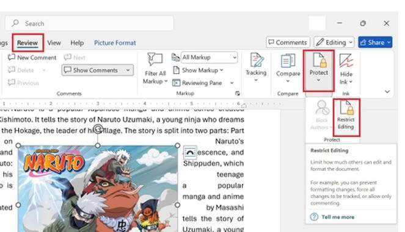Click the word 'Shippuden' in the document
This screenshot has height=232, width=405.
[202, 163]
